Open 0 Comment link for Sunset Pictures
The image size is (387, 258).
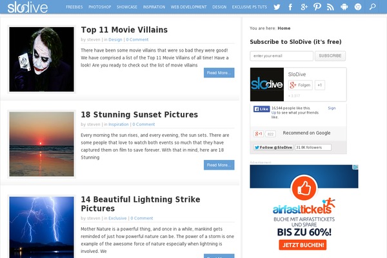pyautogui.click(x=144, y=124)
